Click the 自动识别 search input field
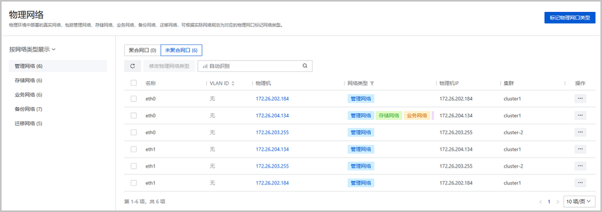602x212 pixels. tap(251, 66)
